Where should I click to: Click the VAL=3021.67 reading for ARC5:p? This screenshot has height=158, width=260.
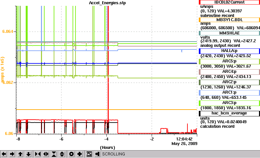click(239, 66)
